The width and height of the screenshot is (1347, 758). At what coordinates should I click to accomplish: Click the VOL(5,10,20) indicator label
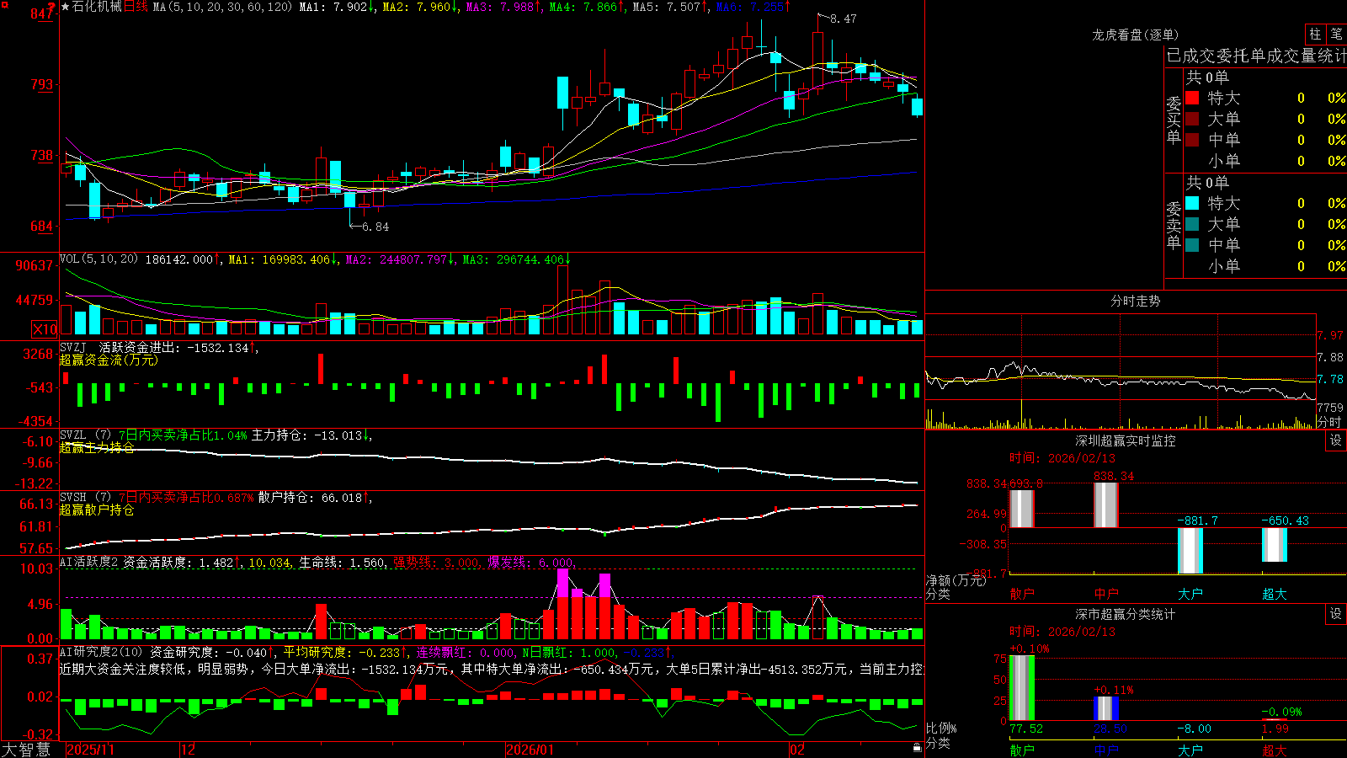pos(98,259)
